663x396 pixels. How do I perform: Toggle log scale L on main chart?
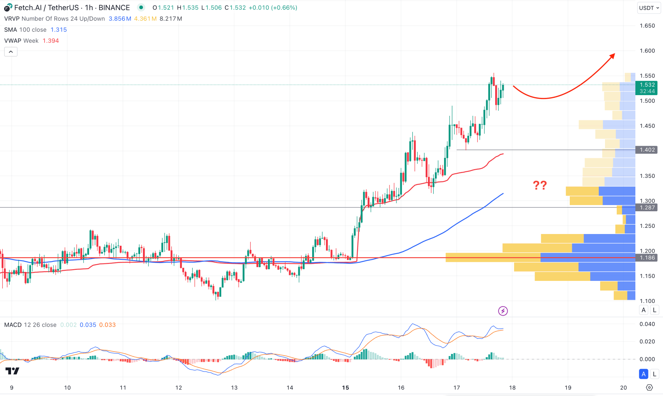[x=654, y=310]
